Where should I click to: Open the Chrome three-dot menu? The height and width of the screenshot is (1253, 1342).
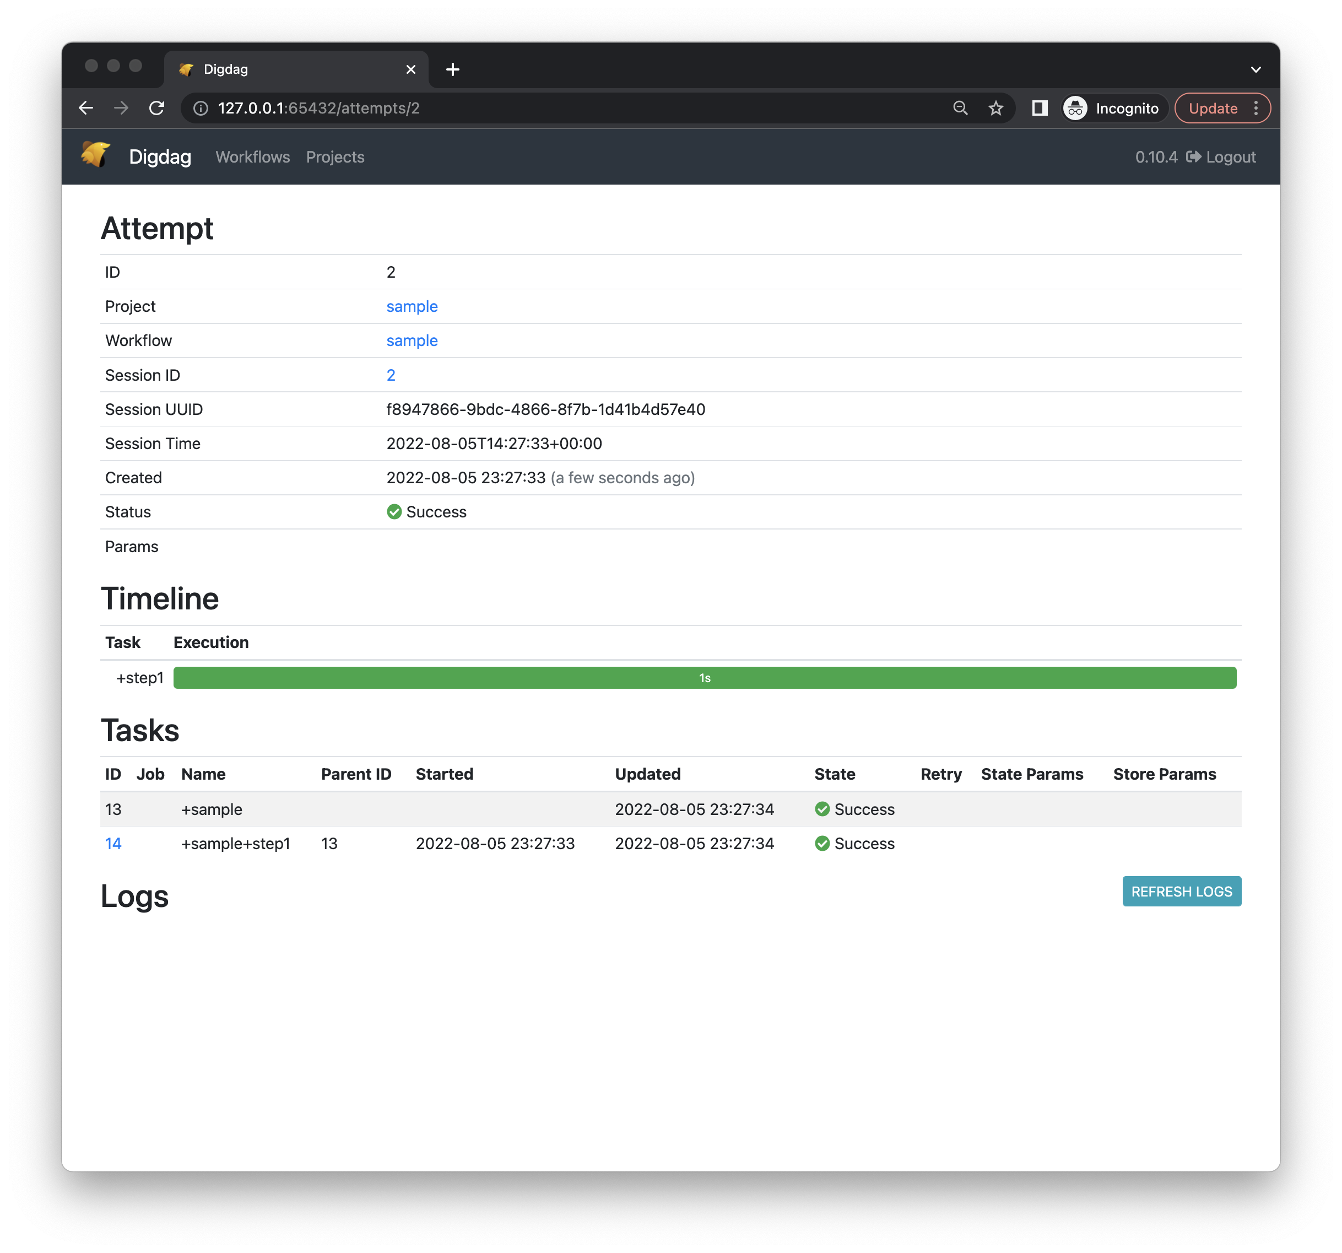click(1256, 108)
